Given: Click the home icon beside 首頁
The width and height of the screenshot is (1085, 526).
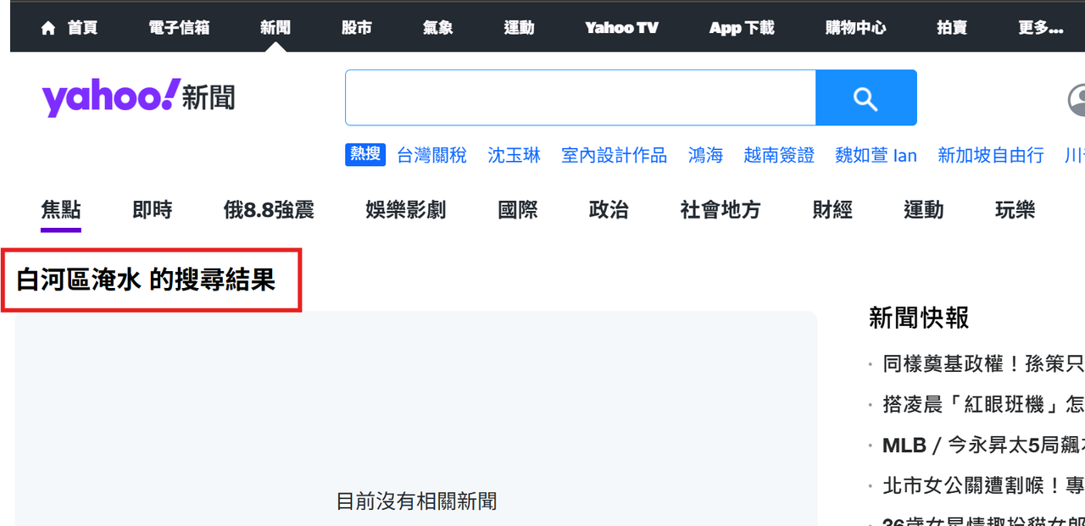Looking at the screenshot, I should click(48, 28).
